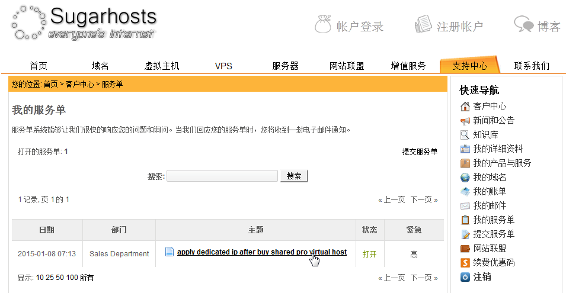Sort by the 部门 column header
The height and width of the screenshot is (293, 566).
(119, 230)
